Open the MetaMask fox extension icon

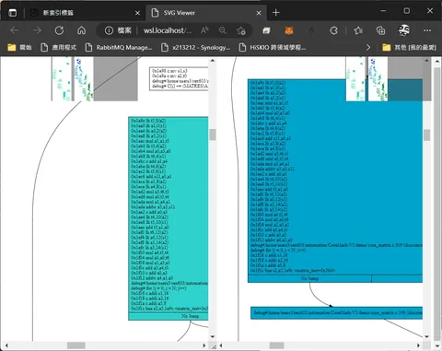(289, 30)
